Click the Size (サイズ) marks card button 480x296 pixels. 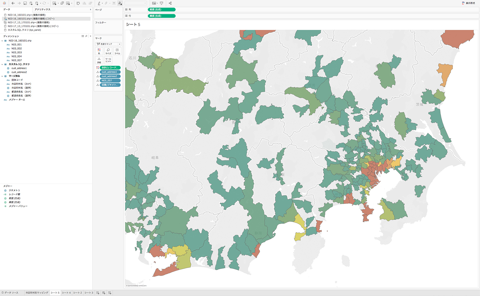coord(108,51)
